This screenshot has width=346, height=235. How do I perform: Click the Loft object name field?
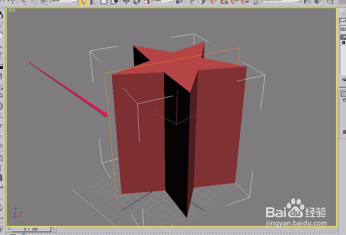point(343,20)
